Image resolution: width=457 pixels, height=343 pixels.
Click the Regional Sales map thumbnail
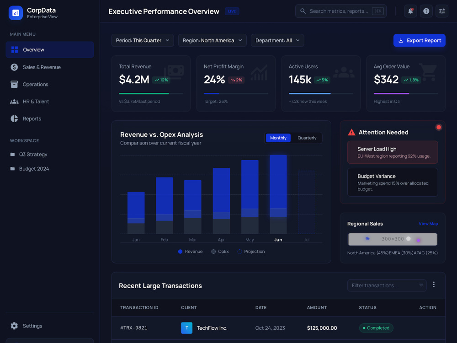(393, 239)
